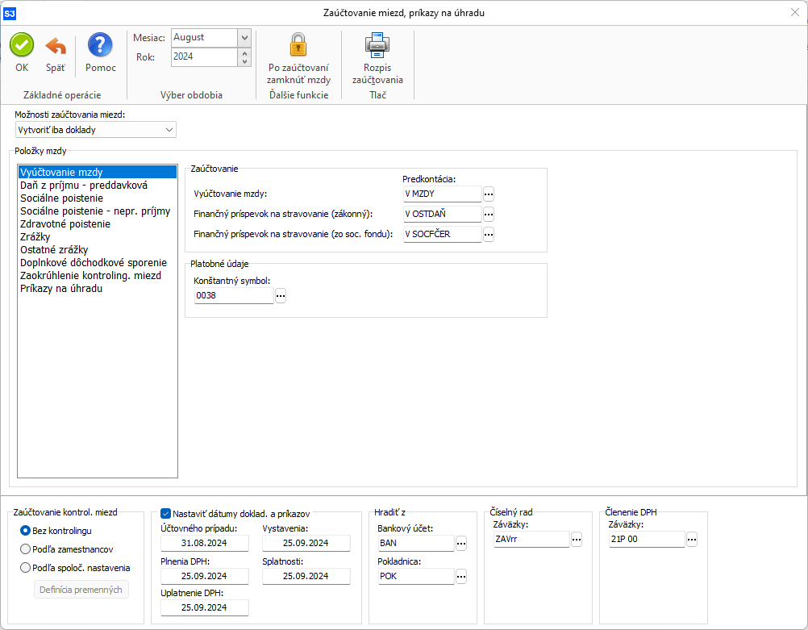
Task: Print 'Rozpis zaúčtovania' with printer icon
Action: click(x=377, y=45)
